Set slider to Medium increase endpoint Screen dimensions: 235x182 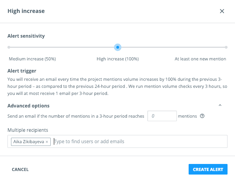tap(9, 47)
